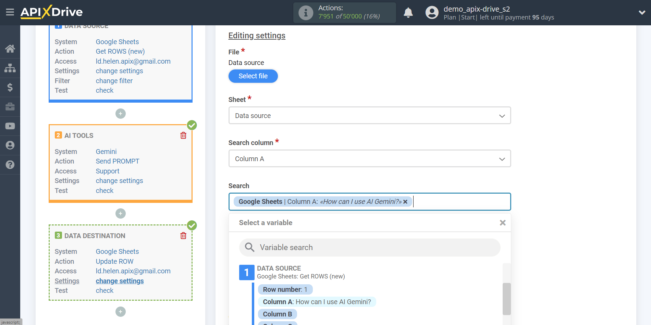This screenshot has width=651, height=325.
Task: Click Data Destination account email link
Action: pos(133,271)
